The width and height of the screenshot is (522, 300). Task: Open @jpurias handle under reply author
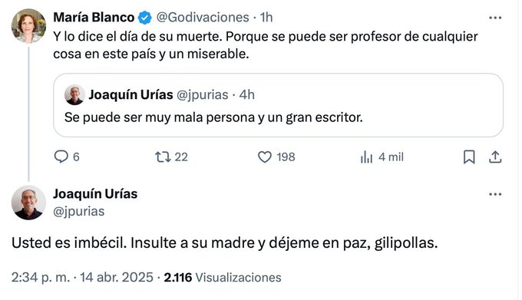click(79, 212)
